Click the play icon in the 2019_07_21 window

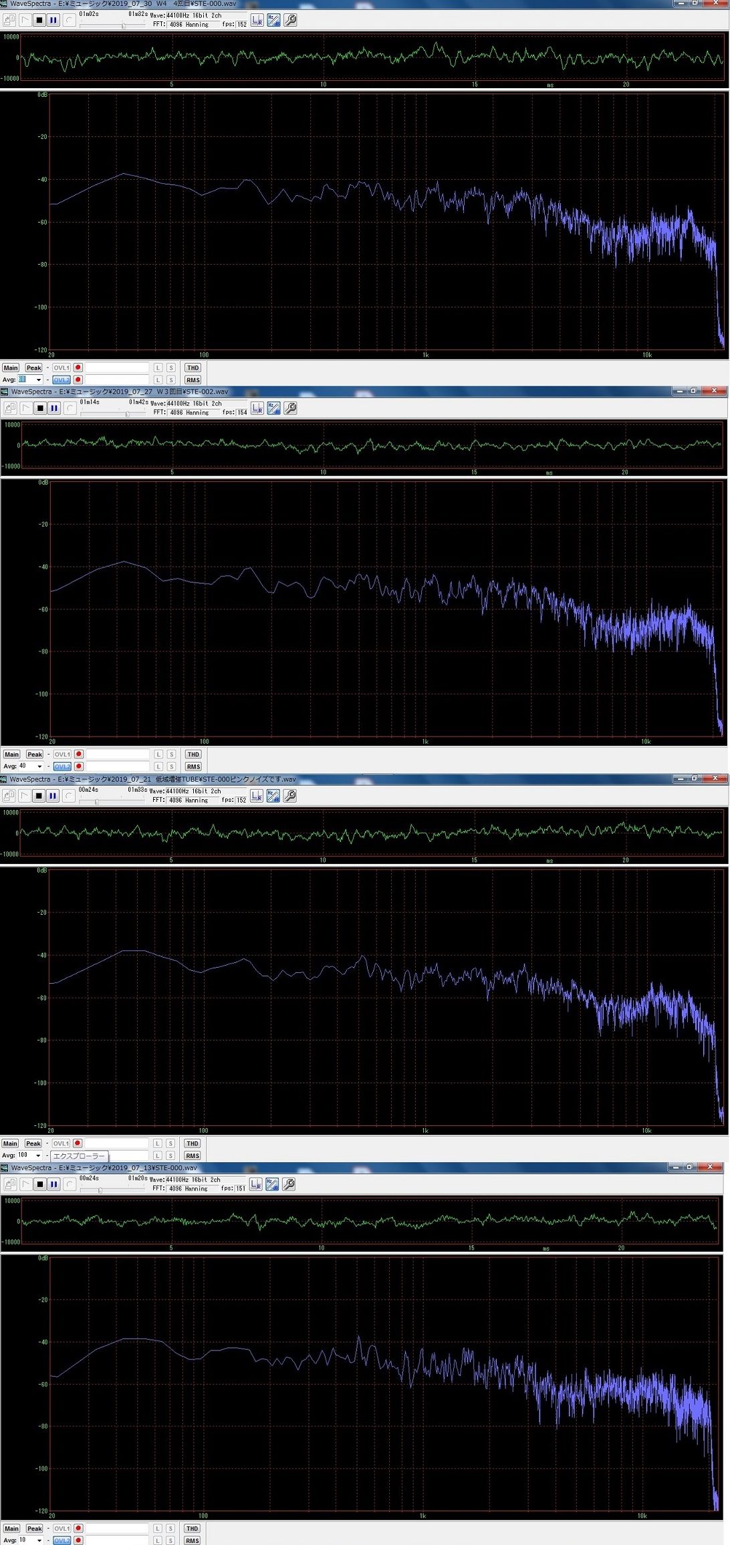25,795
